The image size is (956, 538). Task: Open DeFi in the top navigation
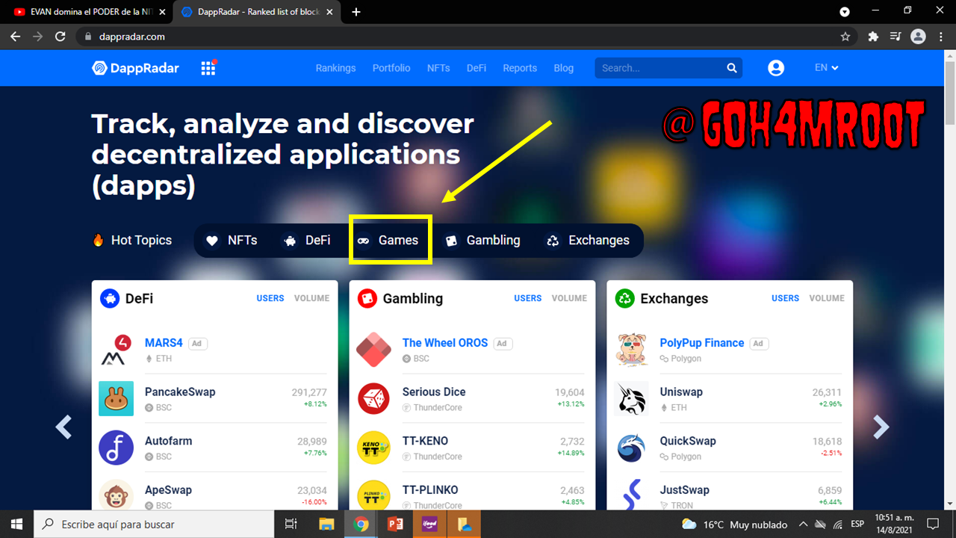(477, 68)
